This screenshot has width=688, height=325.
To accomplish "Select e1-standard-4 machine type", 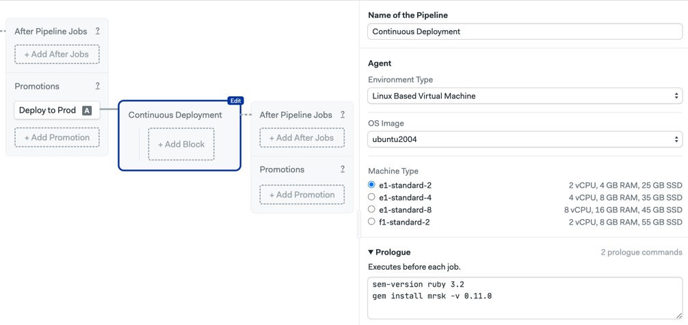I will click(x=371, y=197).
